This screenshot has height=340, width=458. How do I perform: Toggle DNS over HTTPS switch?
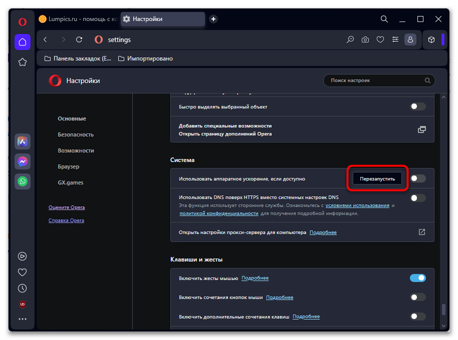(418, 198)
